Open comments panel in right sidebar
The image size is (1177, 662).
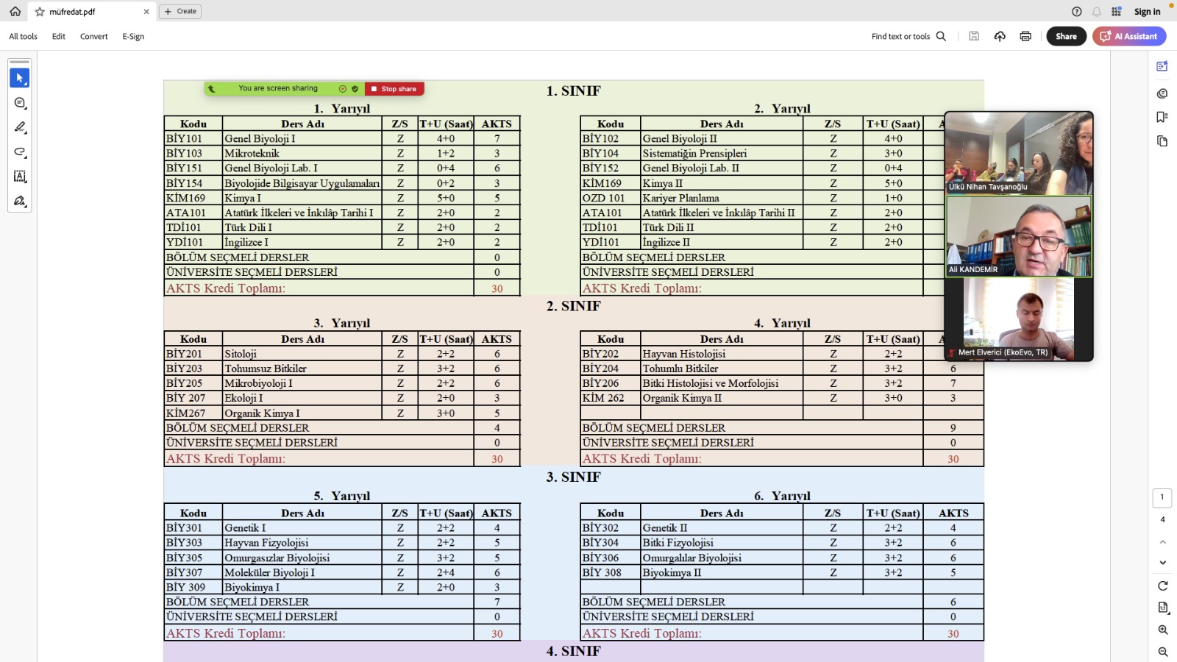[1162, 93]
